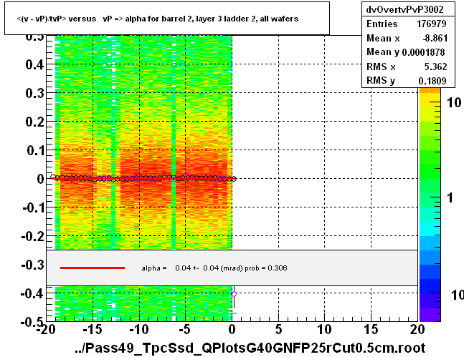The width and height of the screenshot is (464, 357).
Task: Click the y-axis label 0.4
Action: pos(34,64)
